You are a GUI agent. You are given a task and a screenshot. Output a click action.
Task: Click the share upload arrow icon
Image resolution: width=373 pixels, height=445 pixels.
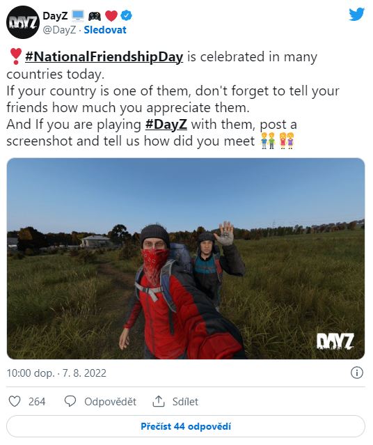pyautogui.click(x=159, y=401)
